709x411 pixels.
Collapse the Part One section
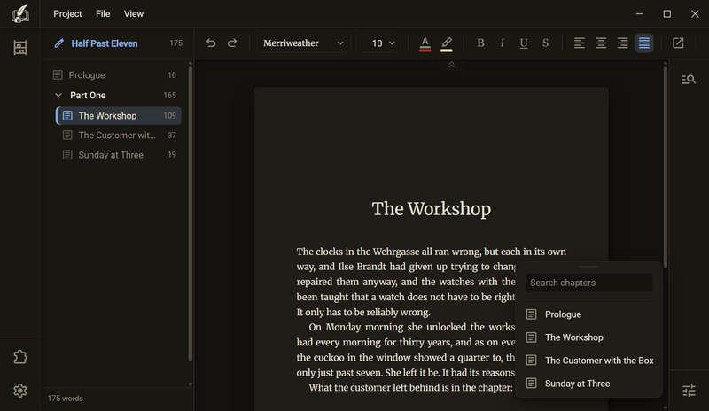tap(58, 95)
